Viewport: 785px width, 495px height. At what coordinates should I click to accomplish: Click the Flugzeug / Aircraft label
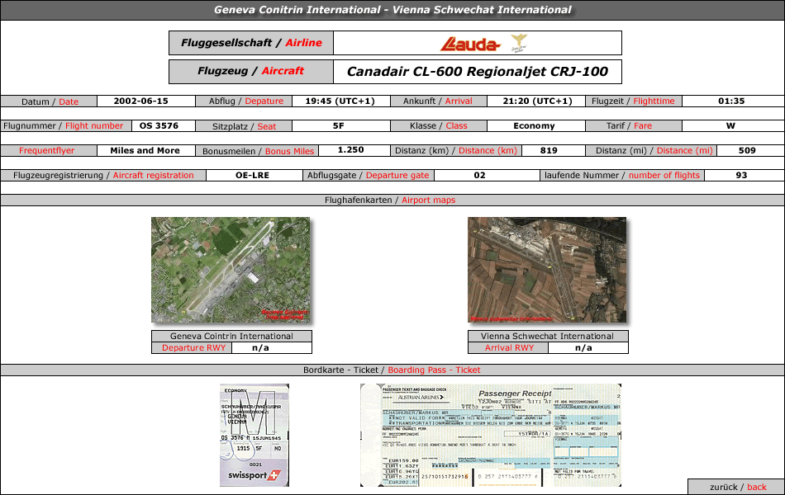251,72
